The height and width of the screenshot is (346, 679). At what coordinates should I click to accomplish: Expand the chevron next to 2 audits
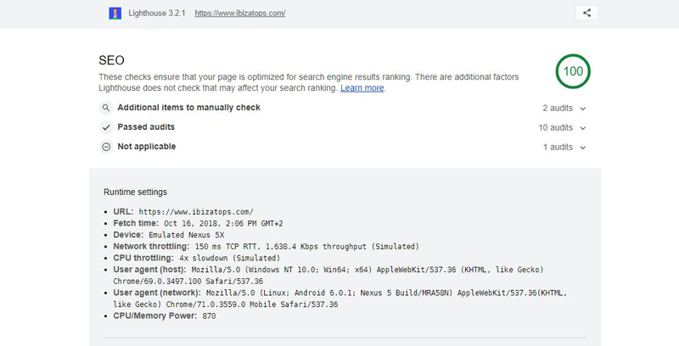point(583,109)
